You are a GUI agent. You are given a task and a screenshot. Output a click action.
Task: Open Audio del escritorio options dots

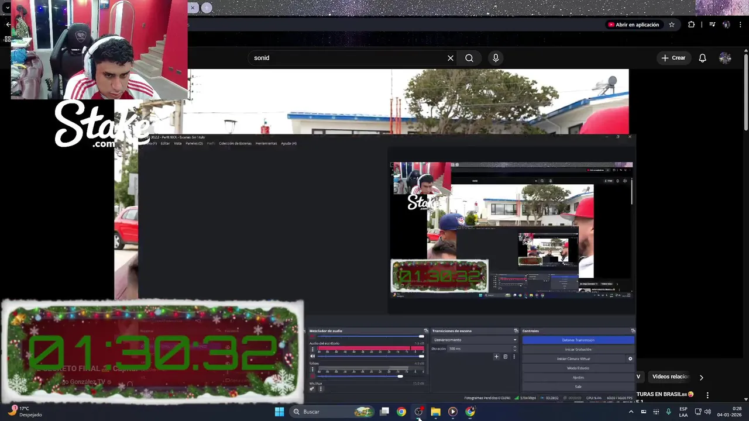click(312, 350)
